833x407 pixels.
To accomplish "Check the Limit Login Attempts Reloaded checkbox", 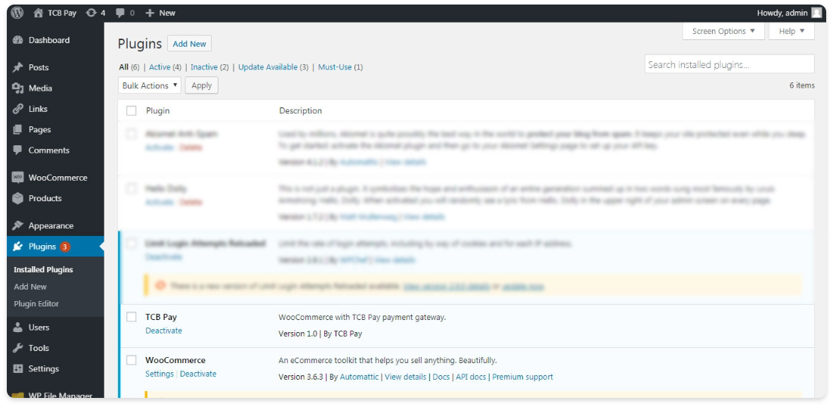I will pos(132,244).
